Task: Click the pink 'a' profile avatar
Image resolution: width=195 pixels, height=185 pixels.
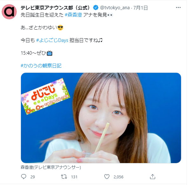Action: click(9, 12)
